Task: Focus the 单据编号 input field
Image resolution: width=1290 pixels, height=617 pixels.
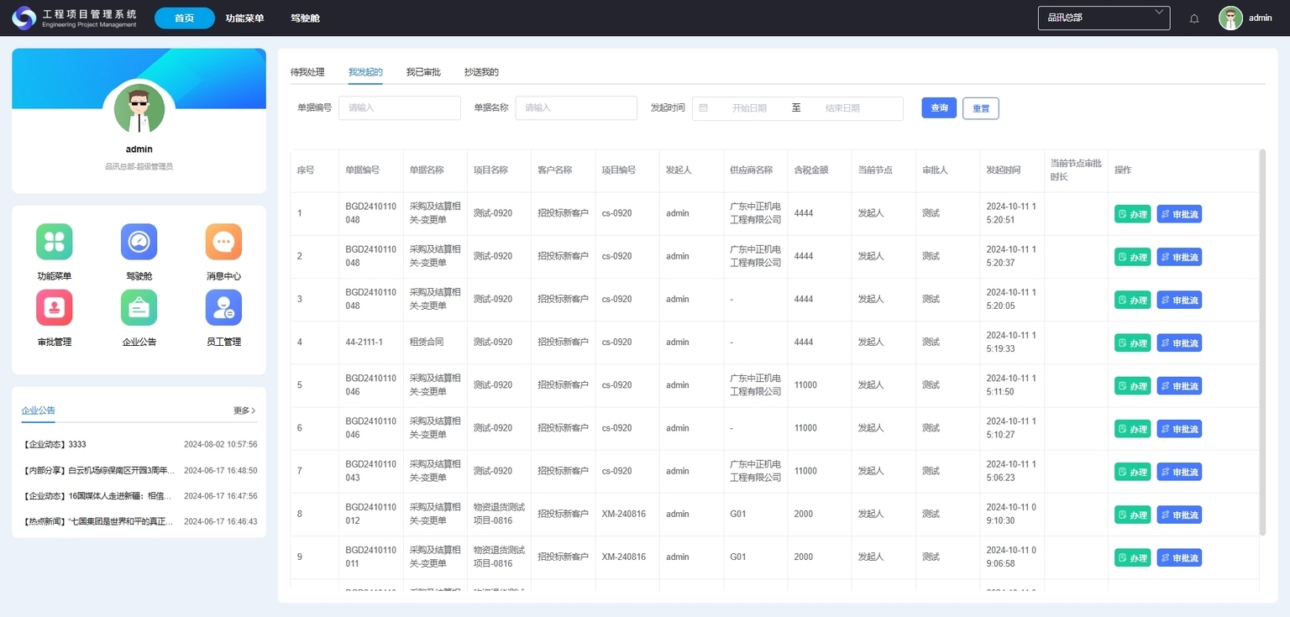Action: [x=400, y=108]
